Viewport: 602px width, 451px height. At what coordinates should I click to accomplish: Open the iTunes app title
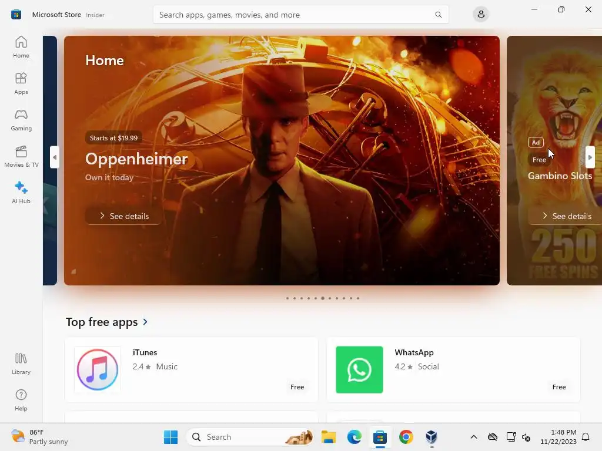tap(145, 352)
